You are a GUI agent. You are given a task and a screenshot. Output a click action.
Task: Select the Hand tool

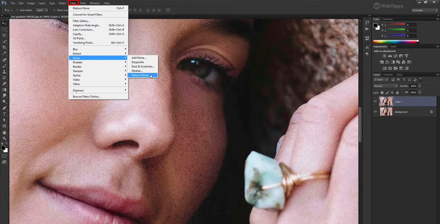4,132
